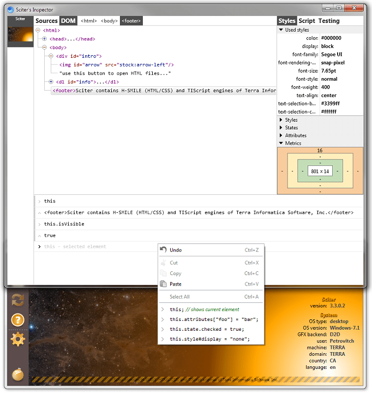
Task: Open the settings gear icon in Sciter window
Action: tap(18, 340)
